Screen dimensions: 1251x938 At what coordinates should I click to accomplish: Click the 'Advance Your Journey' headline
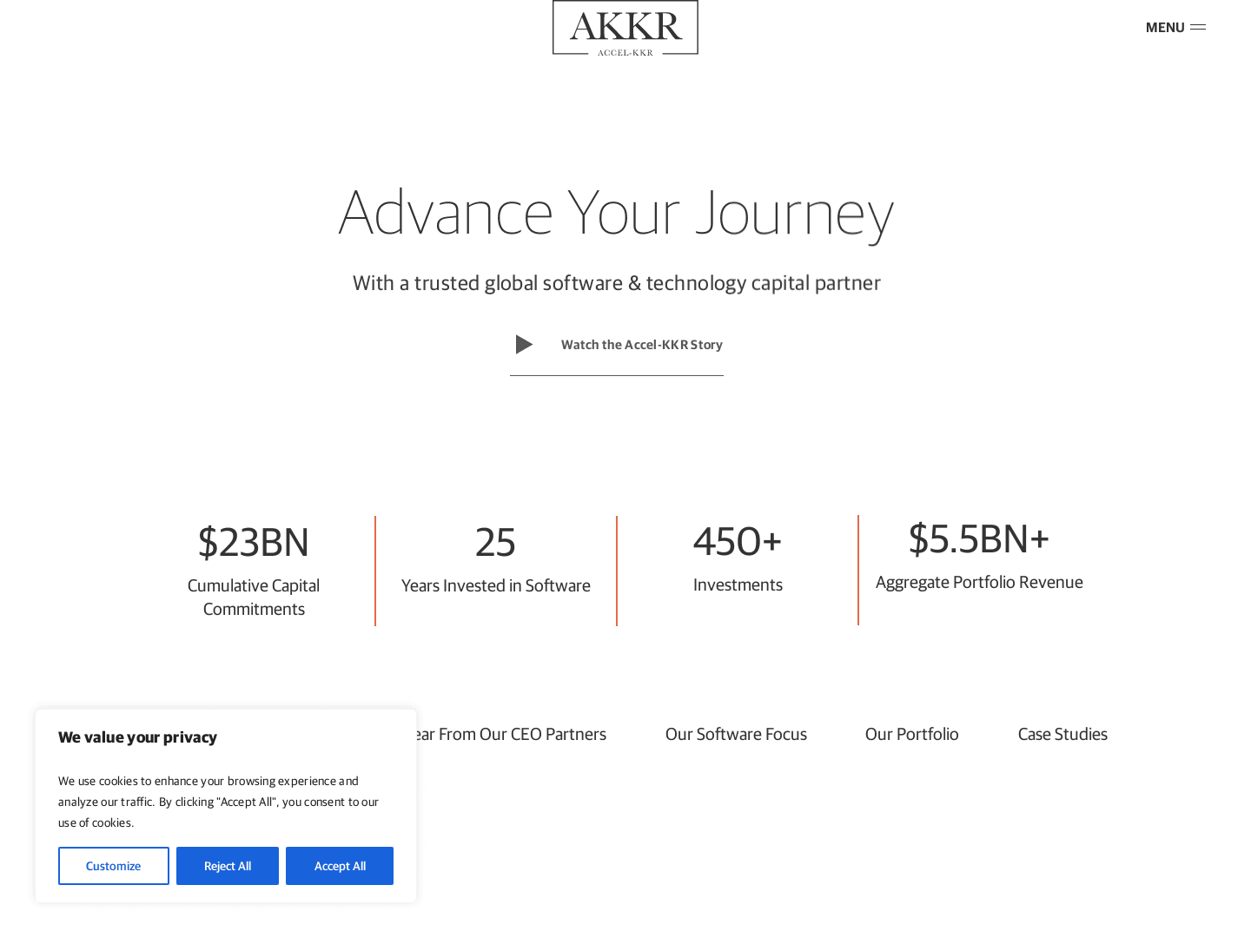[616, 213]
